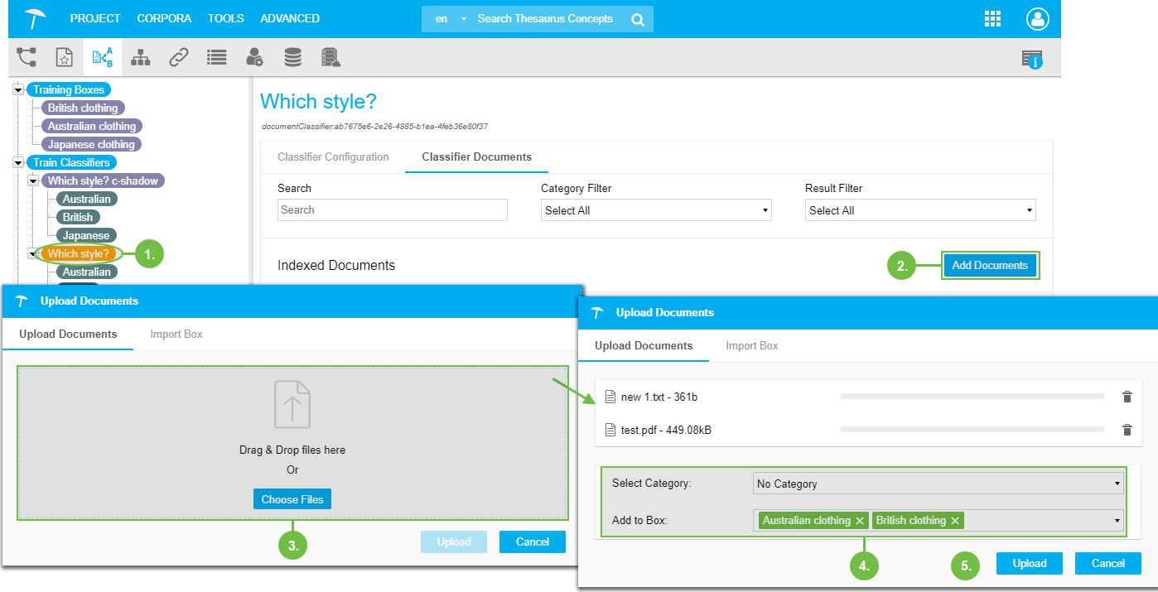This screenshot has height=592, width=1158.
Task: Delete new 1.txt with trash icon
Action: [x=1127, y=397]
